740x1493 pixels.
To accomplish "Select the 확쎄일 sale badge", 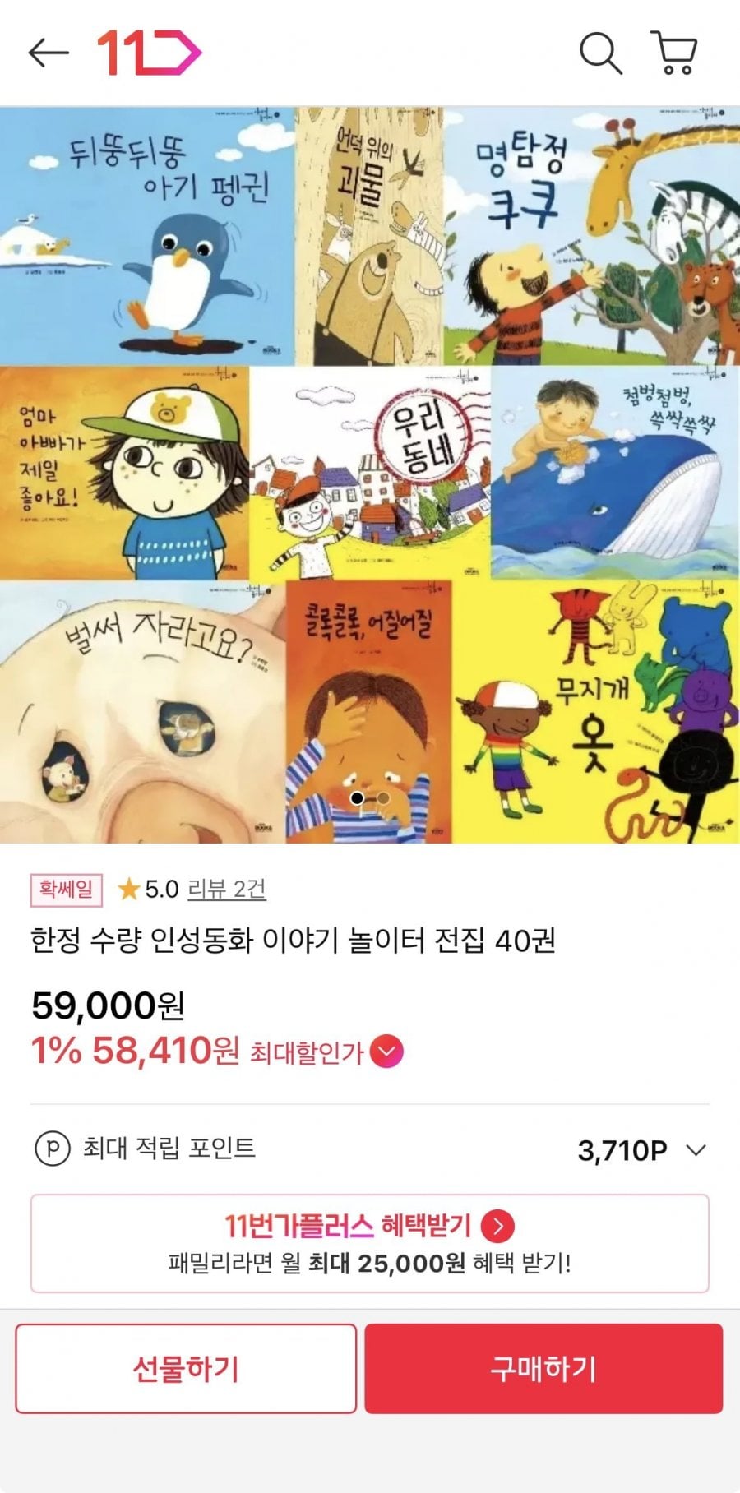I will (67, 890).
